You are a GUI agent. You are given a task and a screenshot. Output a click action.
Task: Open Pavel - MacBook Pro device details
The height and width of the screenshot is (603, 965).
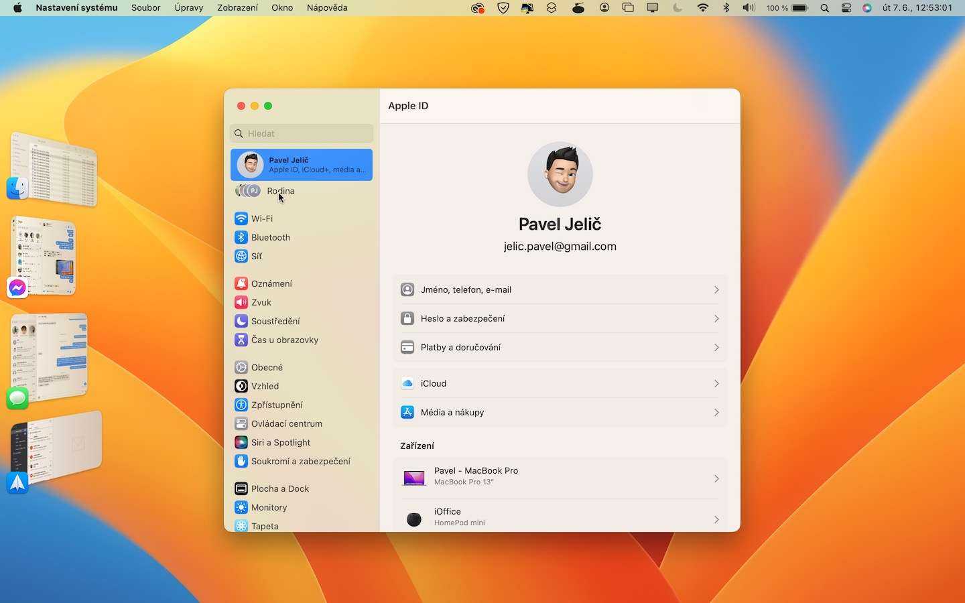pyautogui.click(x=560, y=478)
